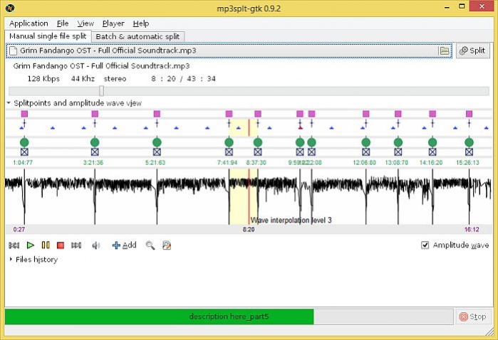Click the purple square at splitpoint 8:37:30
Image resolution: width=498 pixels, height=340 pixels.
pos(258,114)
